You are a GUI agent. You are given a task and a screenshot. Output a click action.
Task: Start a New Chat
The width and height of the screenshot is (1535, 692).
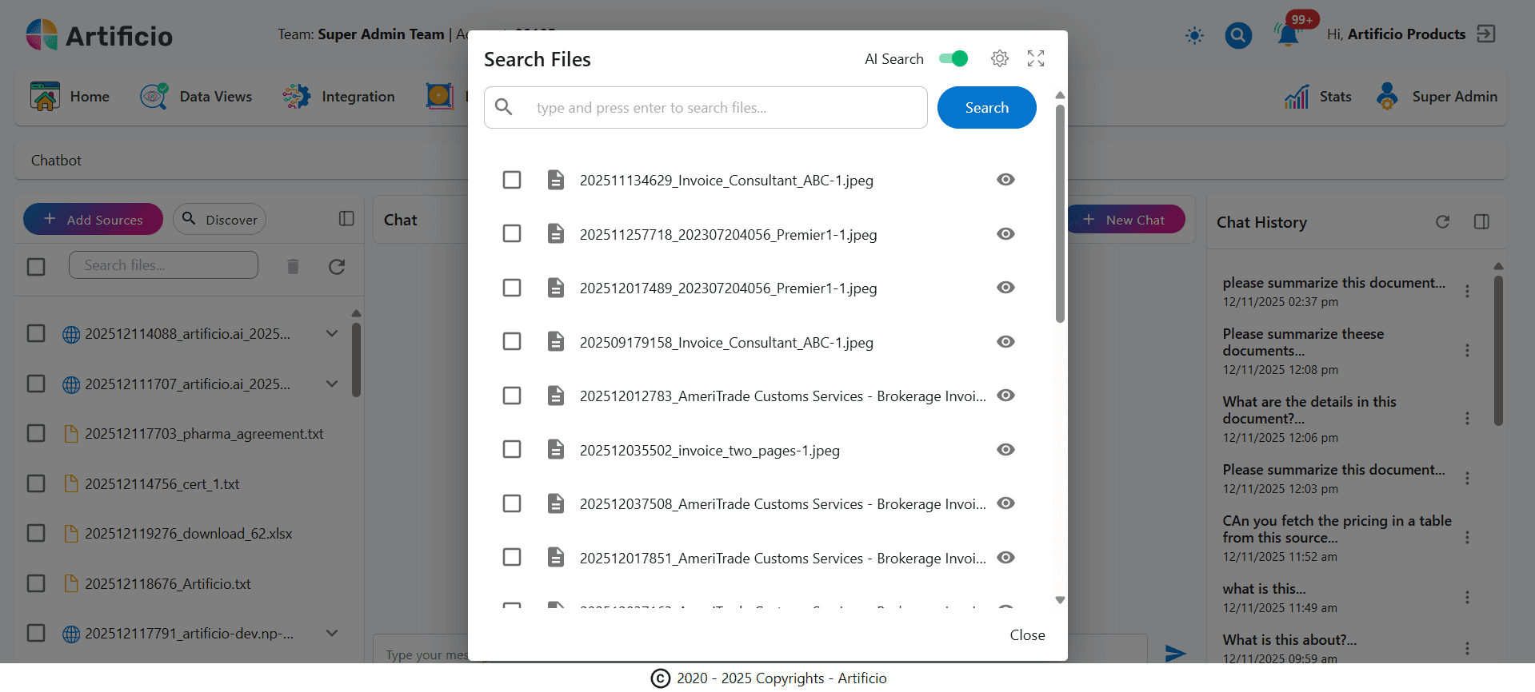1125,219
